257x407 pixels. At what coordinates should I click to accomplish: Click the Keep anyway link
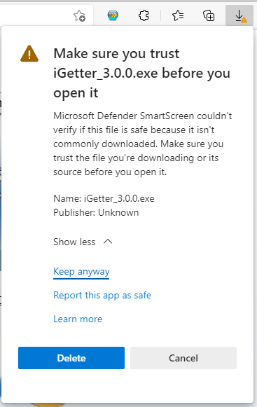click(81, 272)
